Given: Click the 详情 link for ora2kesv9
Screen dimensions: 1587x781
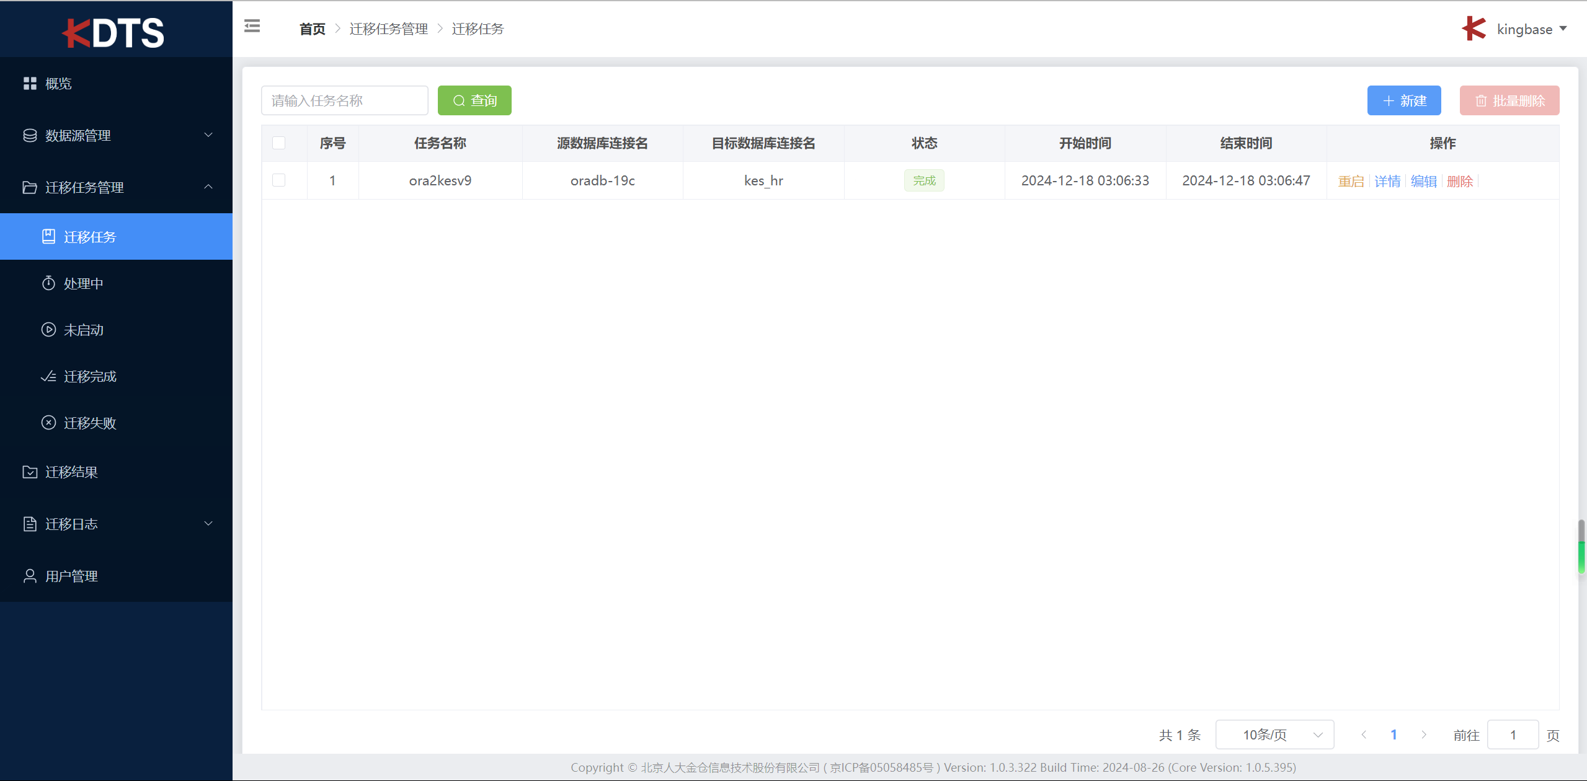Looking at the screenshot, I should tap(1387, 181).
